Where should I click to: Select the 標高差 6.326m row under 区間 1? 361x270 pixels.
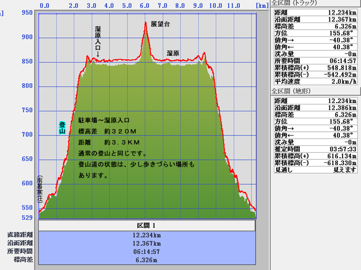(x=147, y=260)
